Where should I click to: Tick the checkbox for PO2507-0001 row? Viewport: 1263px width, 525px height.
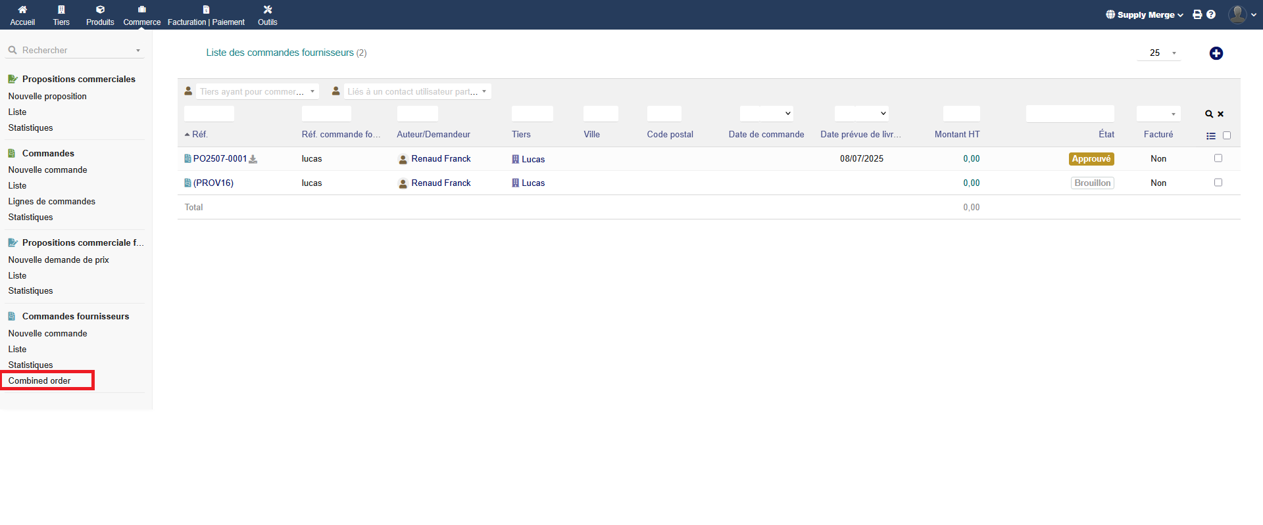(x=1218, y=158)
